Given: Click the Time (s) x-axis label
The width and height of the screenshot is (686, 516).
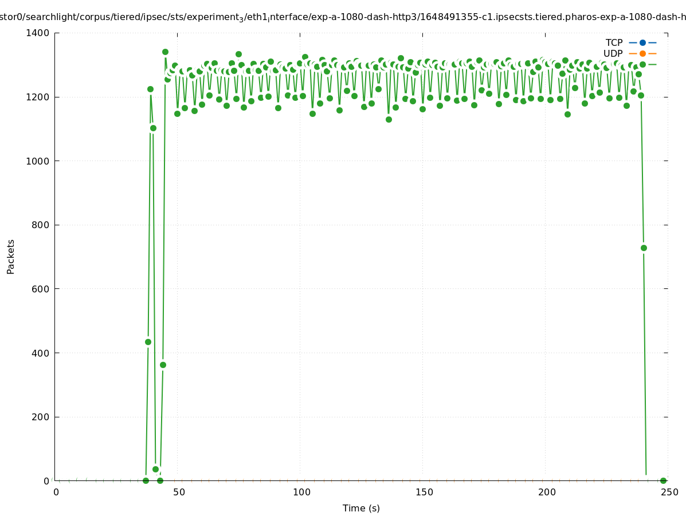Looking at the screenshot, I should [361, 508].
